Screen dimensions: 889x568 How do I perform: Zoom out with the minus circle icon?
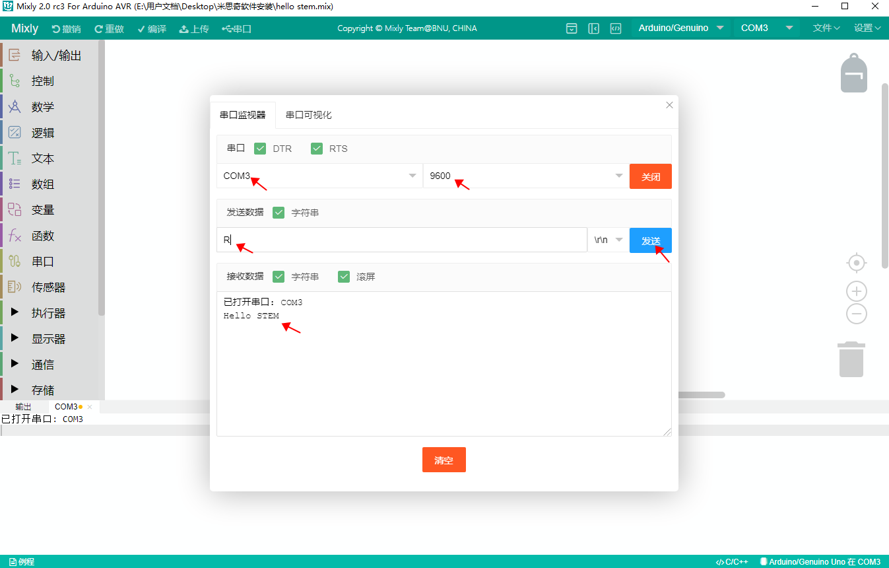tap(856, 314)
